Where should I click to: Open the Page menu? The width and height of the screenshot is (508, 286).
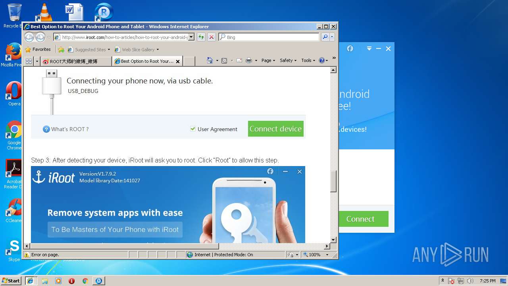pyautogui.click(x=268, y=60)
